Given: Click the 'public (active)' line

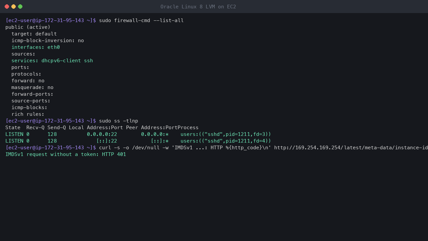Looking at the screenshot, I should tap(28, 27).
